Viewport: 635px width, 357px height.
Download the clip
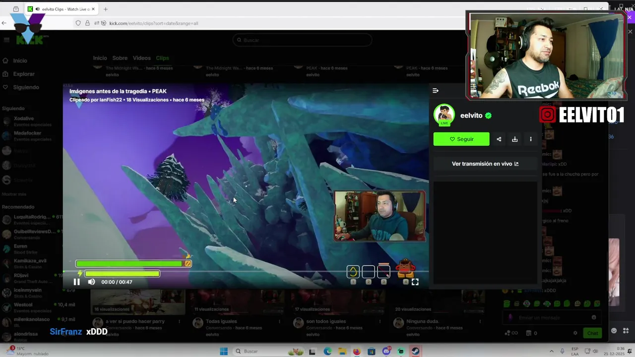pos(515,139)
